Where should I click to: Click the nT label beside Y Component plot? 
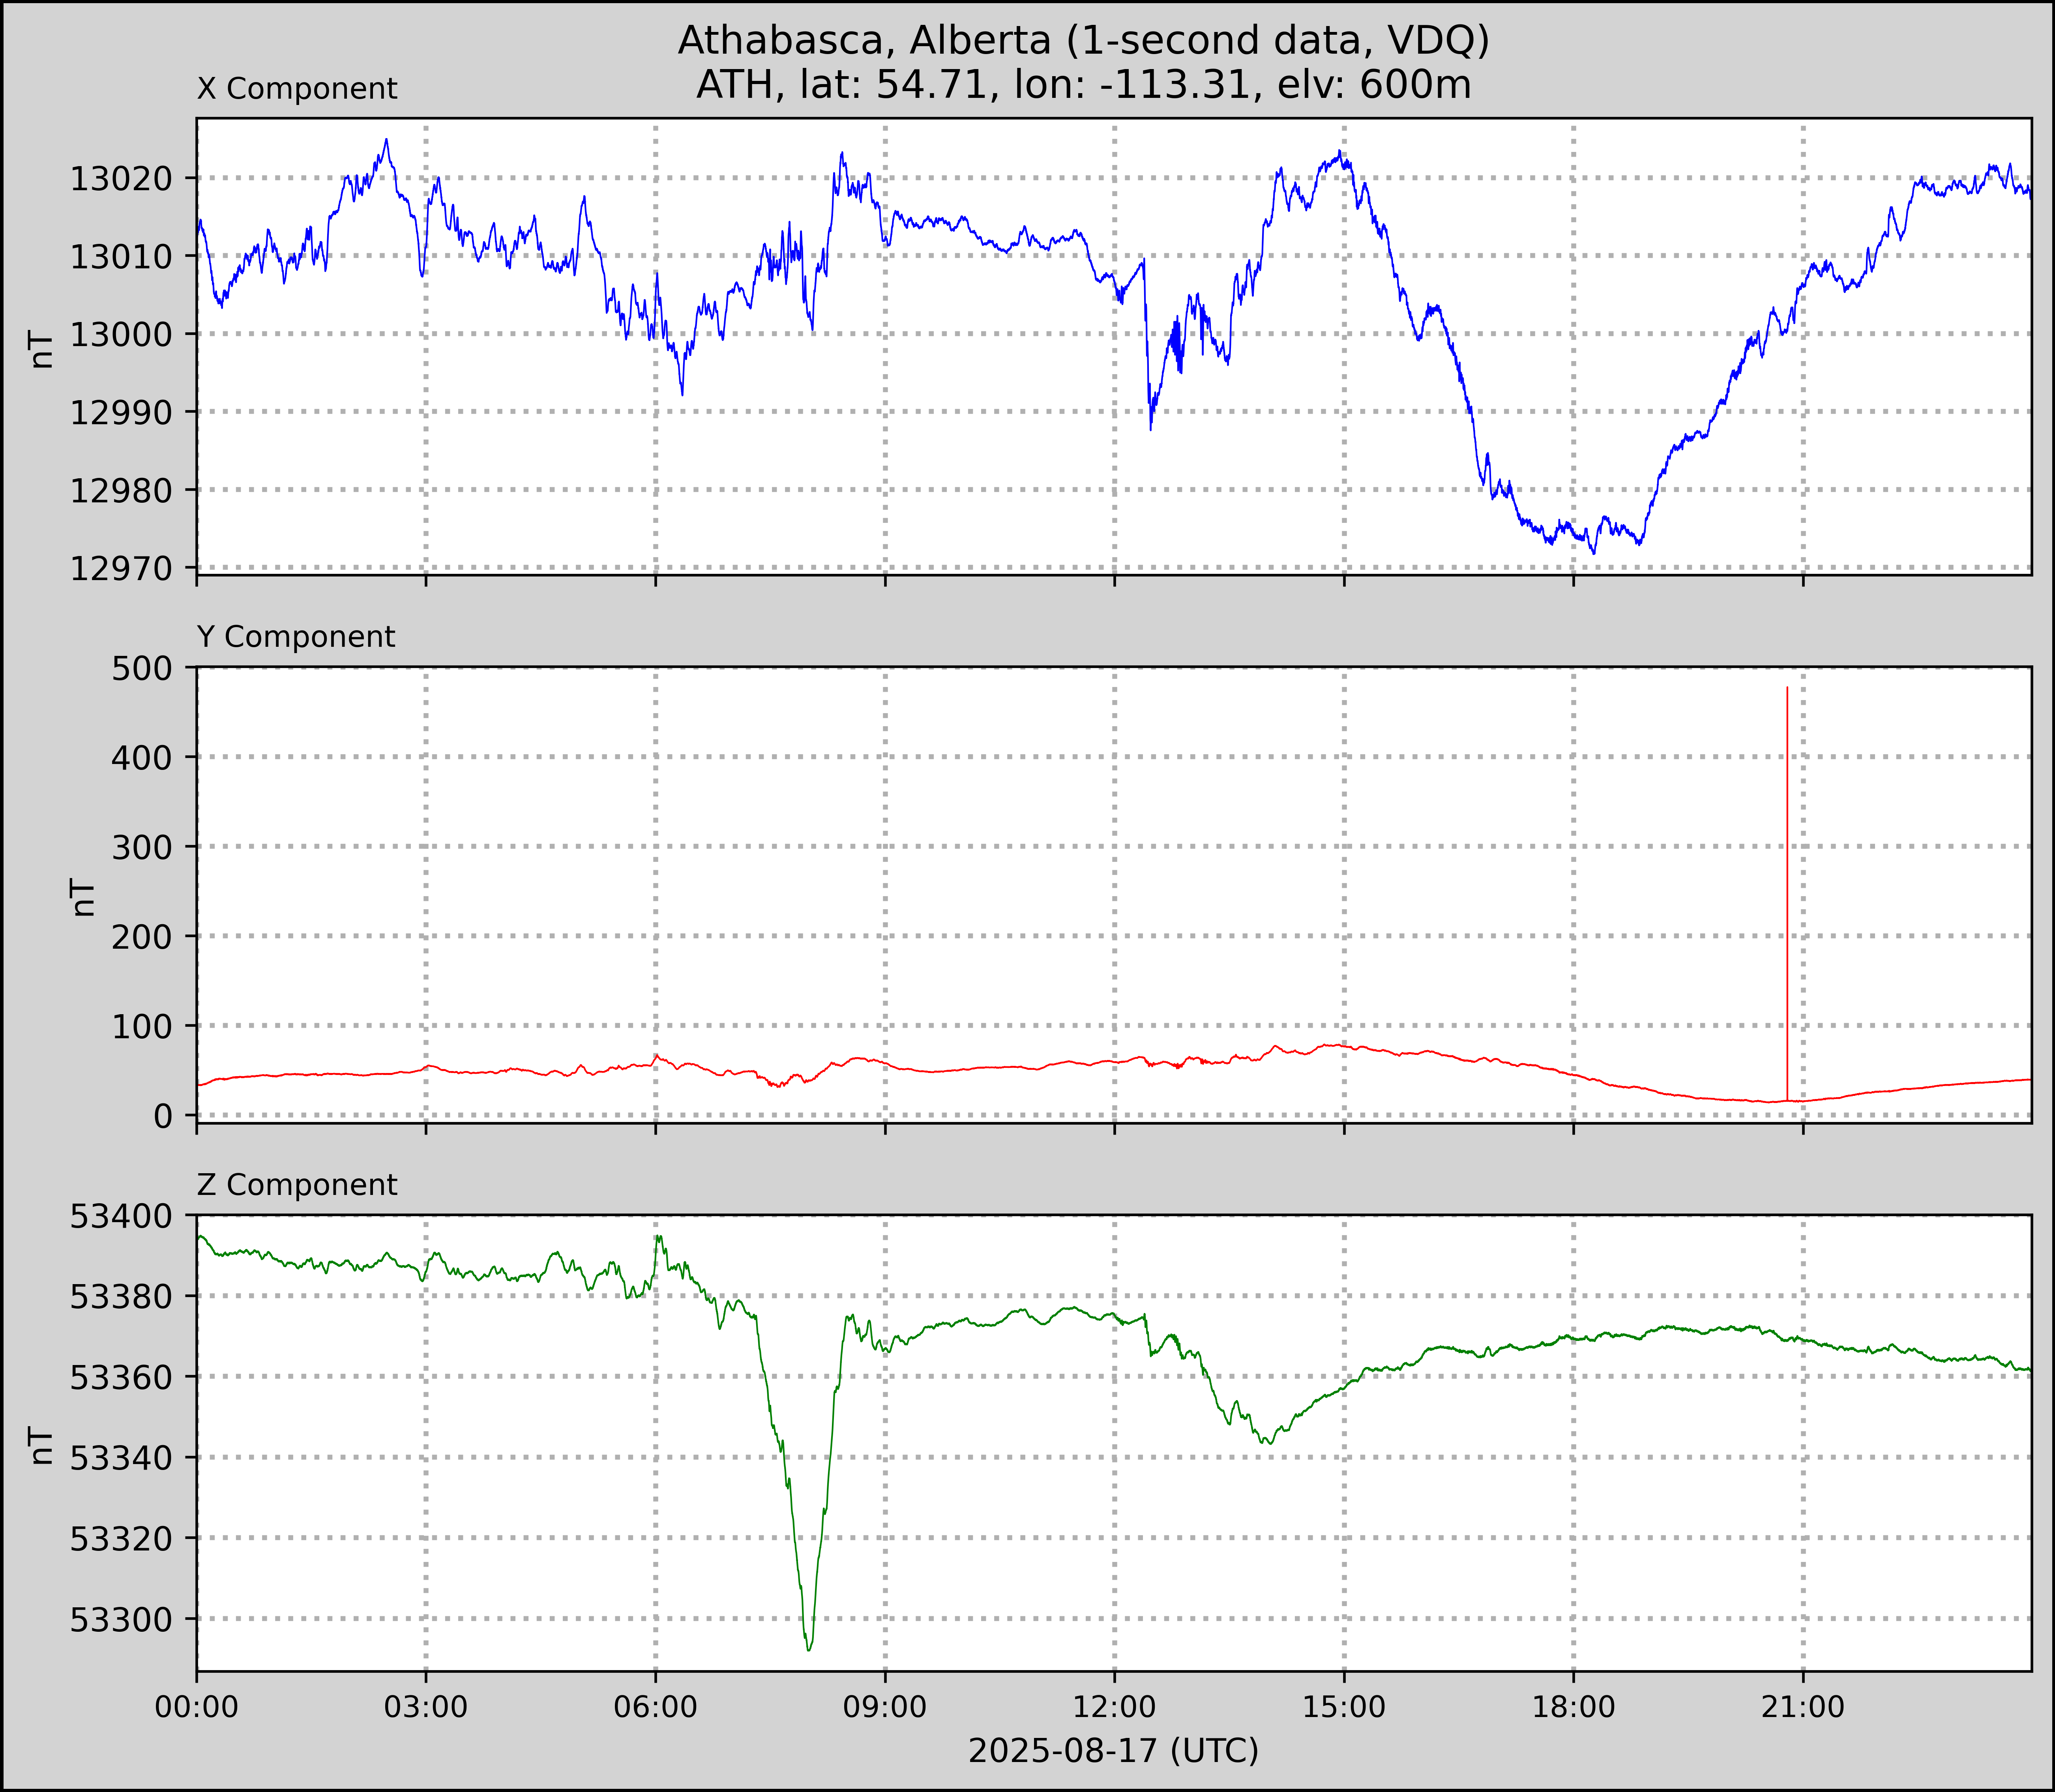83,897
